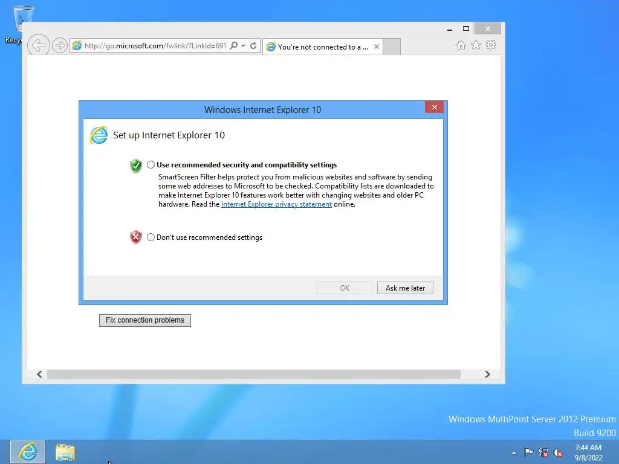
Task: Open the taskbar clock showing 7:44 AM
Action: [588, 453]
